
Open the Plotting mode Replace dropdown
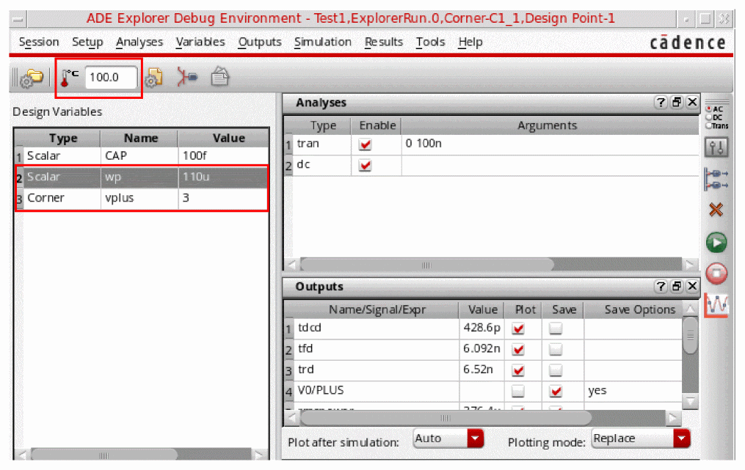641,438
